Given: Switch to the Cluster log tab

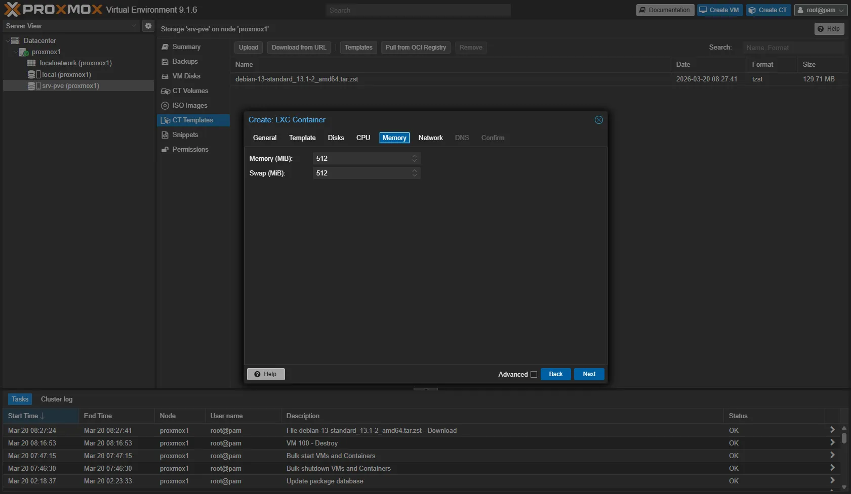Looking at the screenshot, I should coord(57,399).
